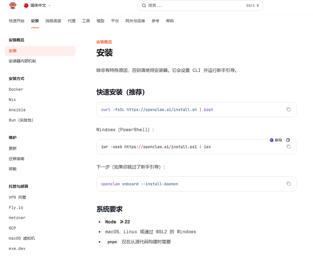Open the macOS 虚拟机 page

click(x=22, y=238)
